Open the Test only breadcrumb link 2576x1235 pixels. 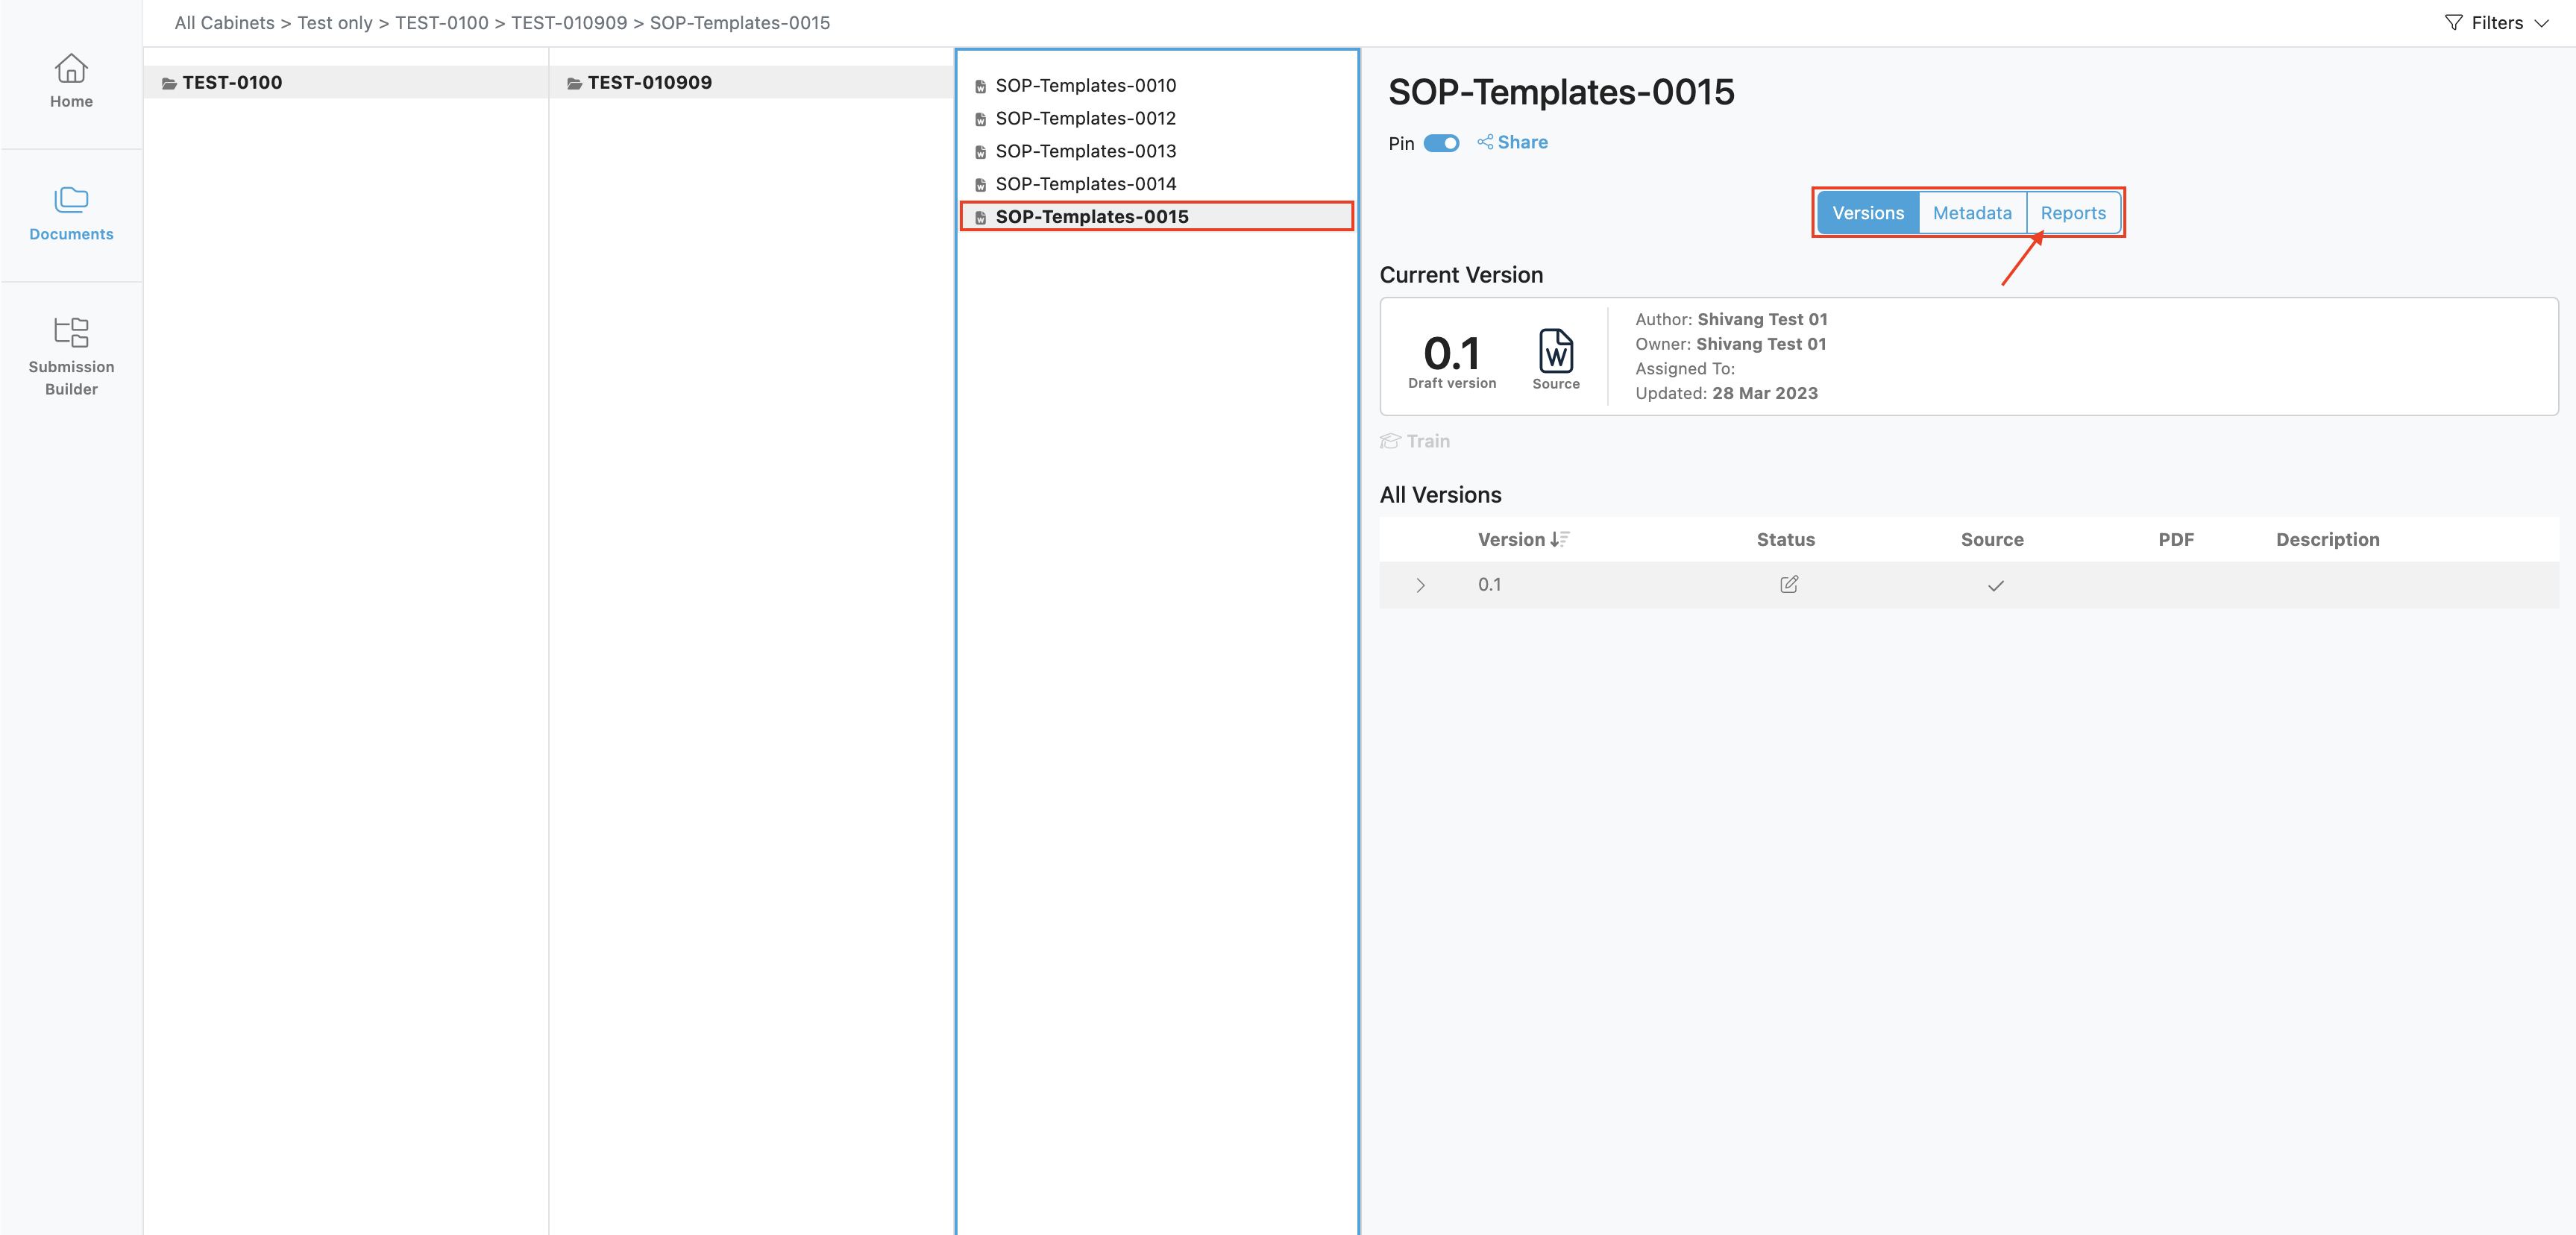[x=335, y=22]
